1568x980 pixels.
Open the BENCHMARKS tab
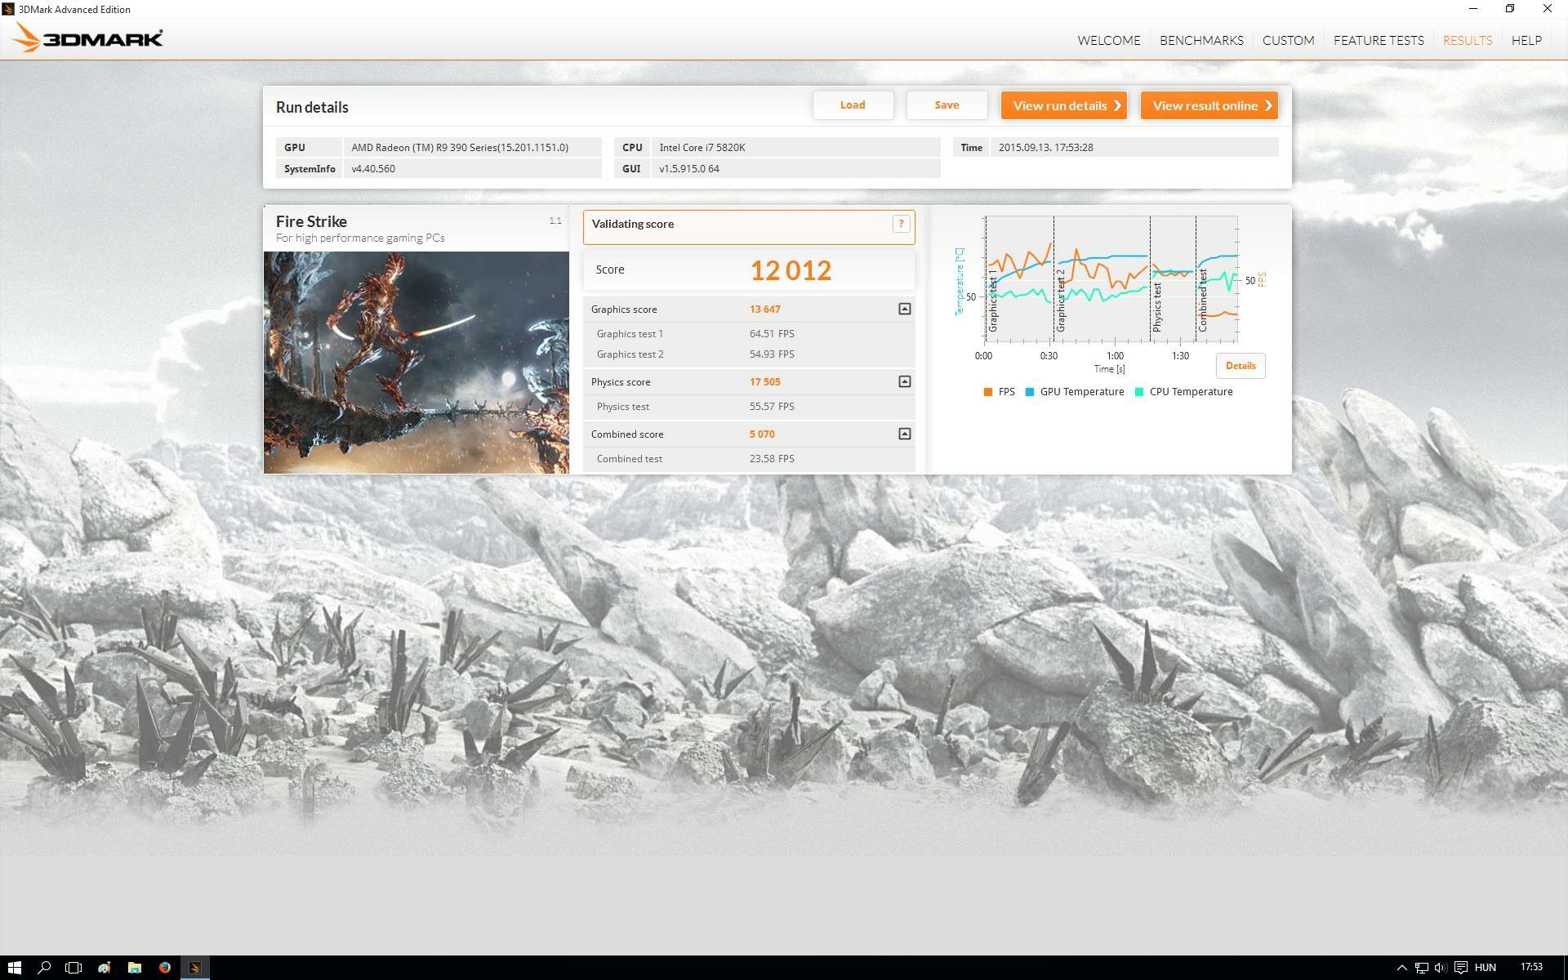pos(1201,40)
